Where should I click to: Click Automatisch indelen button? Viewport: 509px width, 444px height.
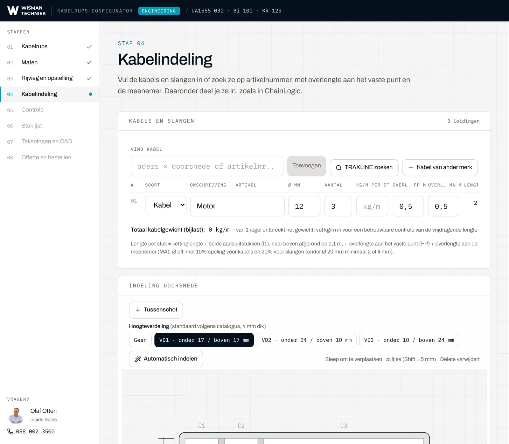pos(166,359)
